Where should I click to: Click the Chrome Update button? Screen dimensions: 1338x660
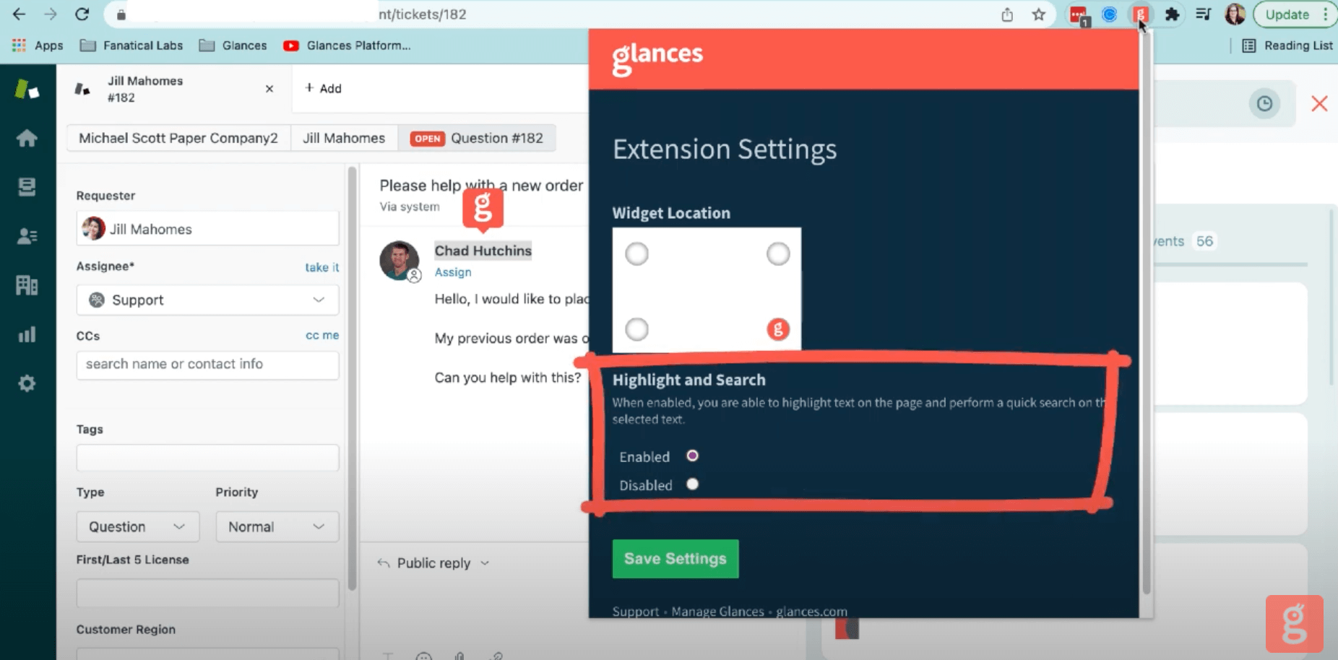coord(1287,14)
